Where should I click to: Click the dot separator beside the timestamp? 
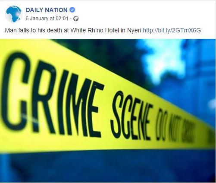pos(71,19)
